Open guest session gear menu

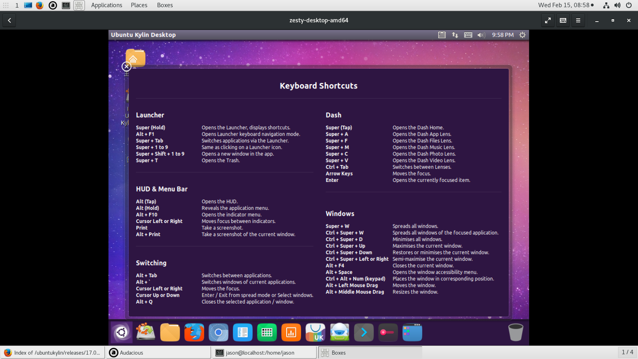point(522,35)
